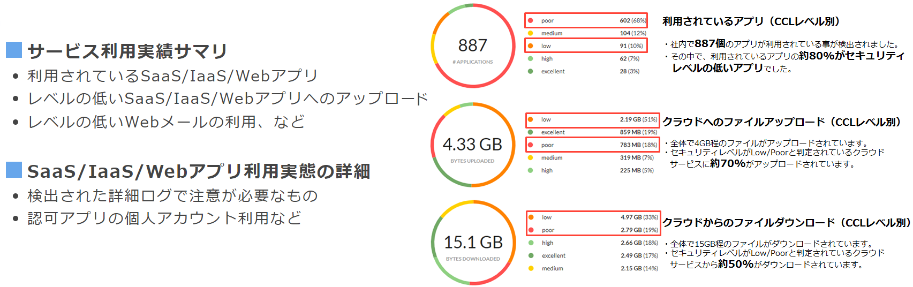Click the 4.33 GB bytes uploaded donut chart
The image size is (913, 287).
473,145
